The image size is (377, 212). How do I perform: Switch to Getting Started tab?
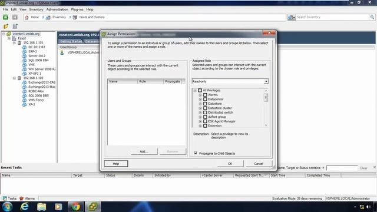[x=71, y=41]
